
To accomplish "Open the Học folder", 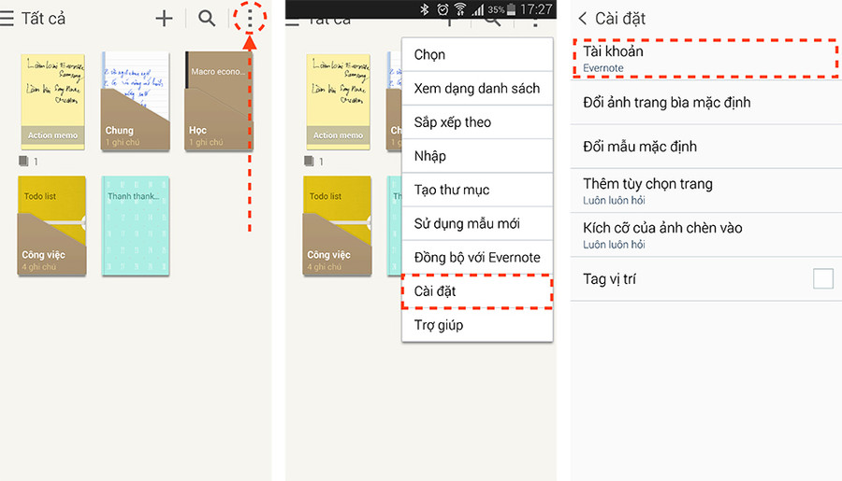I will pyautogui.click(x=219, y=102).
